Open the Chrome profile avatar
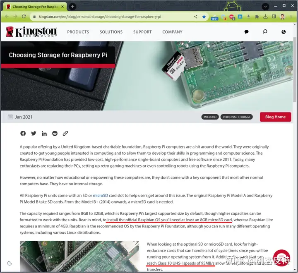Viewport: 298px width, 273px height. click(x=282, y=17)
